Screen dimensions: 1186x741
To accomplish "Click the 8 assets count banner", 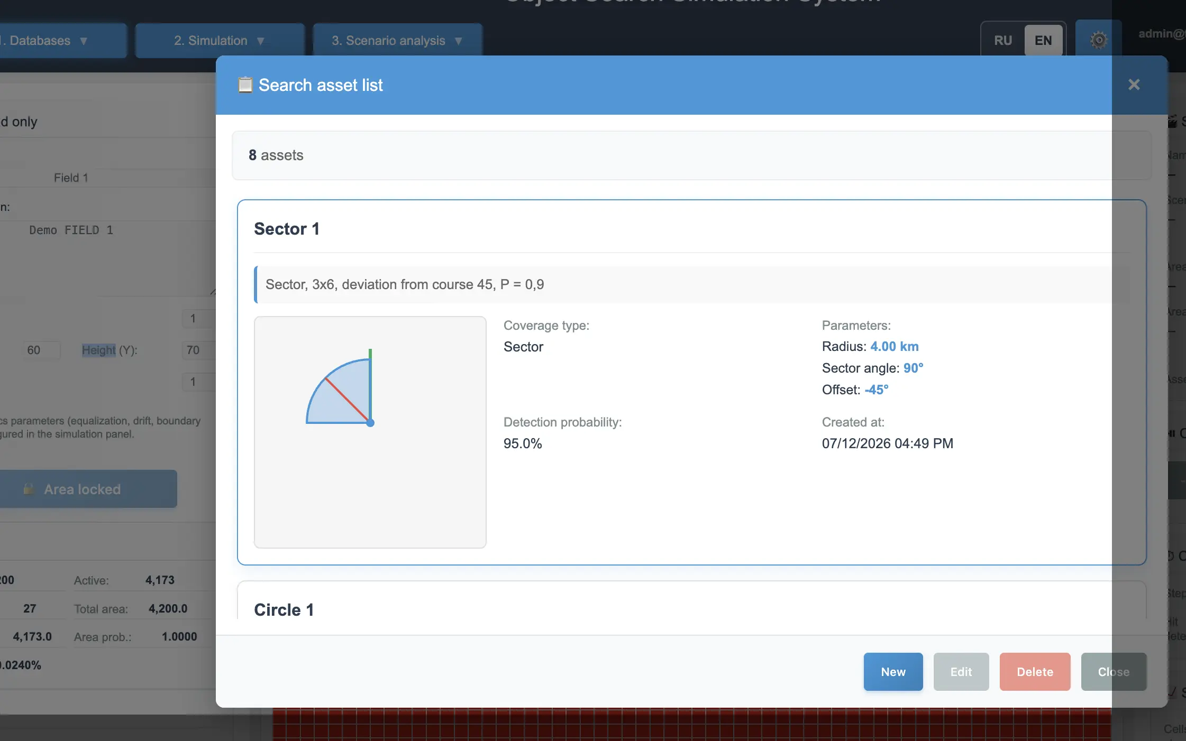I will click(691, 155).
